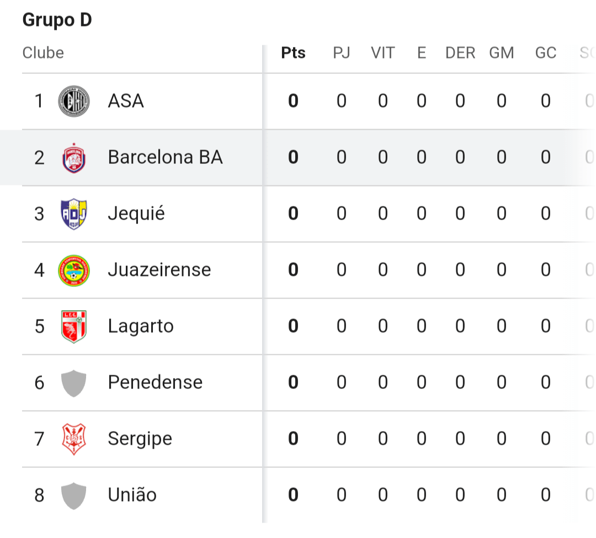Screen dimensions: 596x538
Task: Click the ASA club crest icon
Action: 74,101
